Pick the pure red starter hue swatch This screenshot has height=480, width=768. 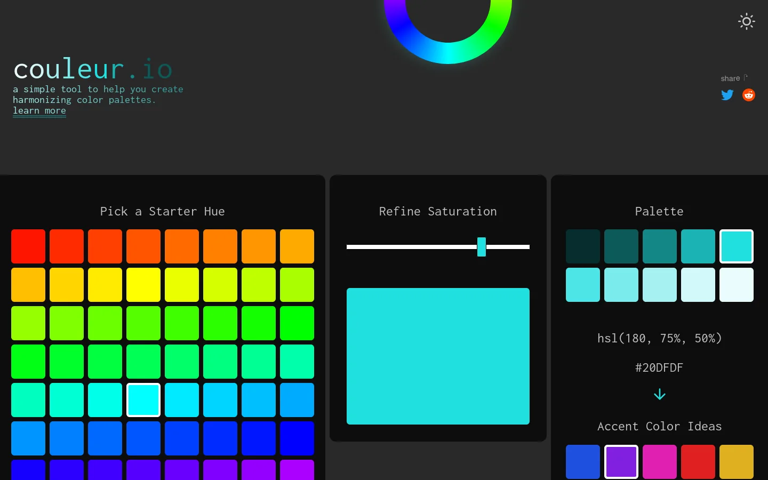(28, 246)
